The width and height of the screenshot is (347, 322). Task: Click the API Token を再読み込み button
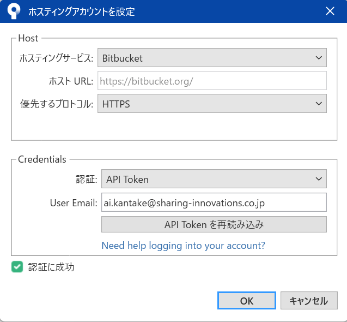click(x=214, y=224)
